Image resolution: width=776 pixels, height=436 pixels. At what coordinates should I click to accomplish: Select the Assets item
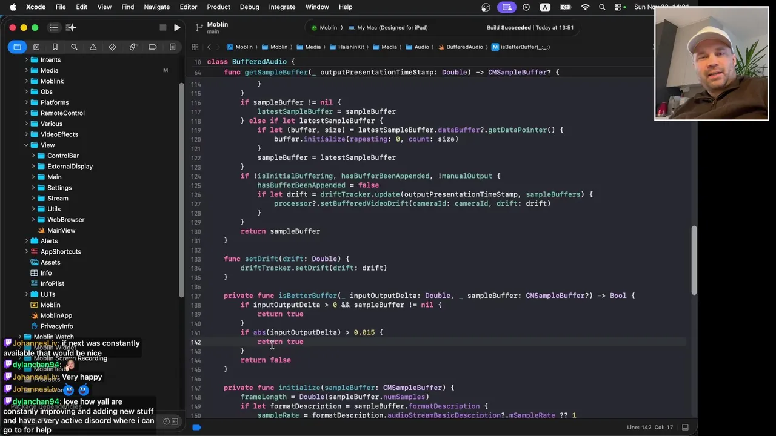click(x=50, y=262)
